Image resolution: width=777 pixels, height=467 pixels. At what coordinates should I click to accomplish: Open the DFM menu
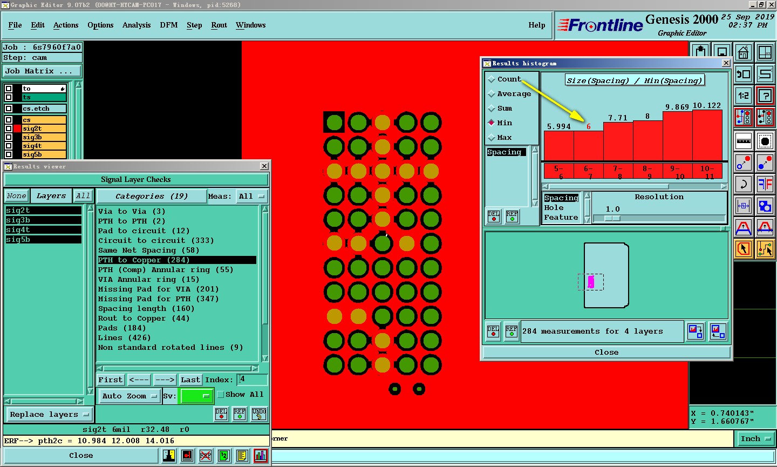coord(169,25)
